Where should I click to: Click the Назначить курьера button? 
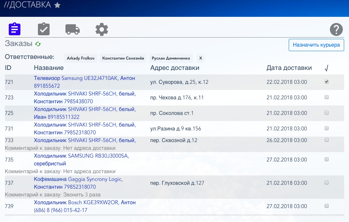click(x=316, y=45)
